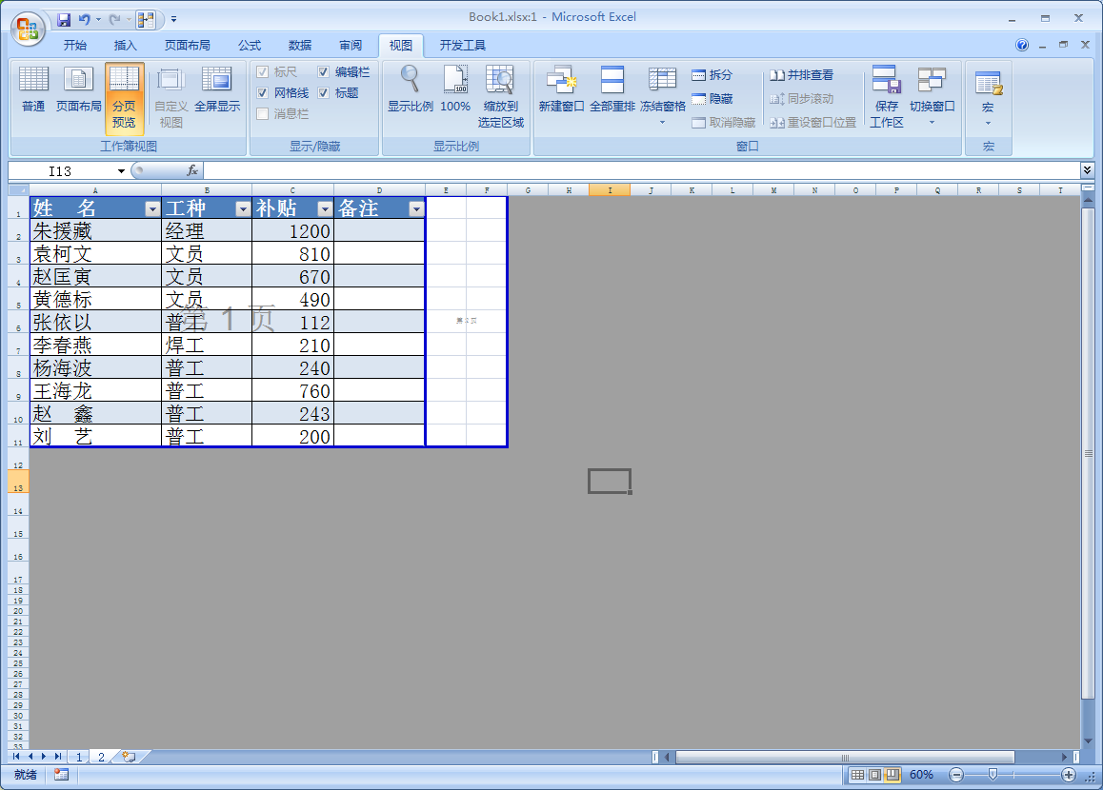Switch to the 公式 ribbon tab
1103x790 pixels.
250,45
